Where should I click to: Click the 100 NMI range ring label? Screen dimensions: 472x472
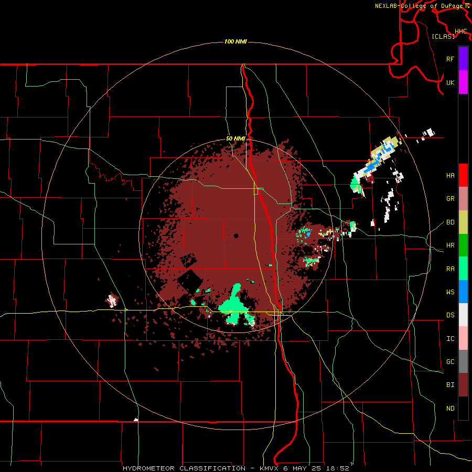235,41
